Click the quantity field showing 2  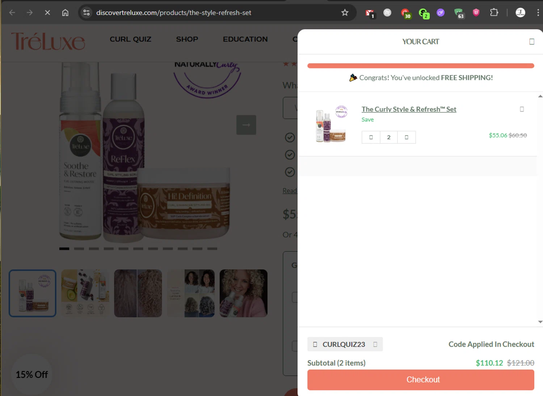pyautogui.click(x=389, y=137)
